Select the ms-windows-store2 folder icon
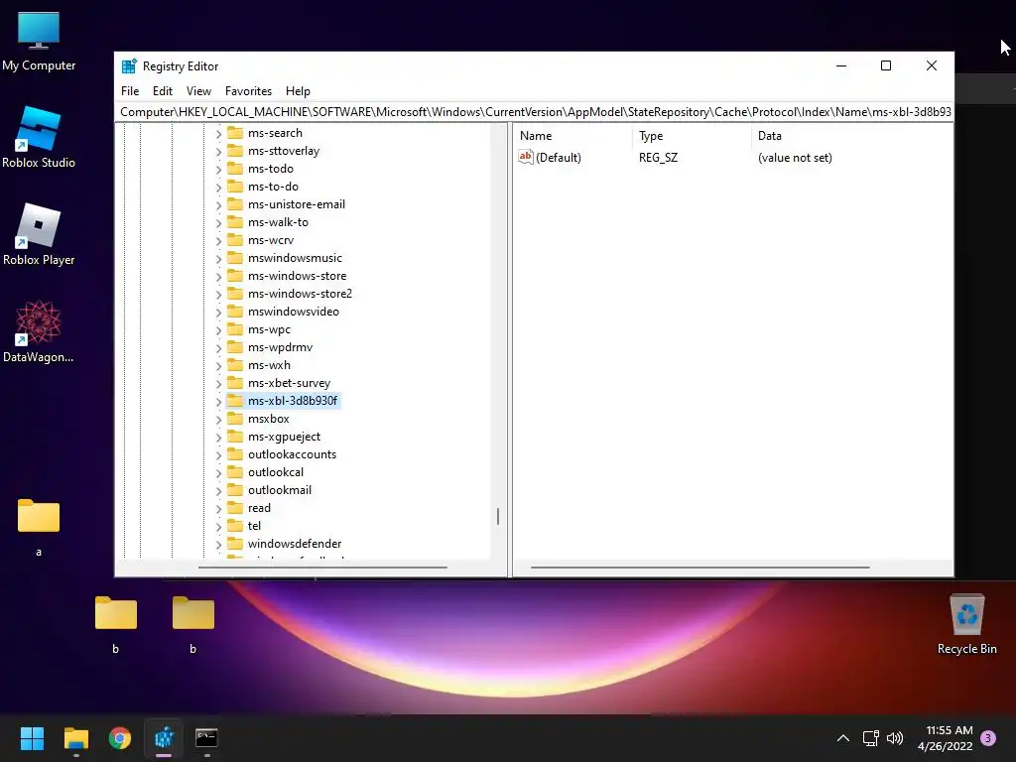The height and width of the screenshot is (762, 1016). pos(234,294)
